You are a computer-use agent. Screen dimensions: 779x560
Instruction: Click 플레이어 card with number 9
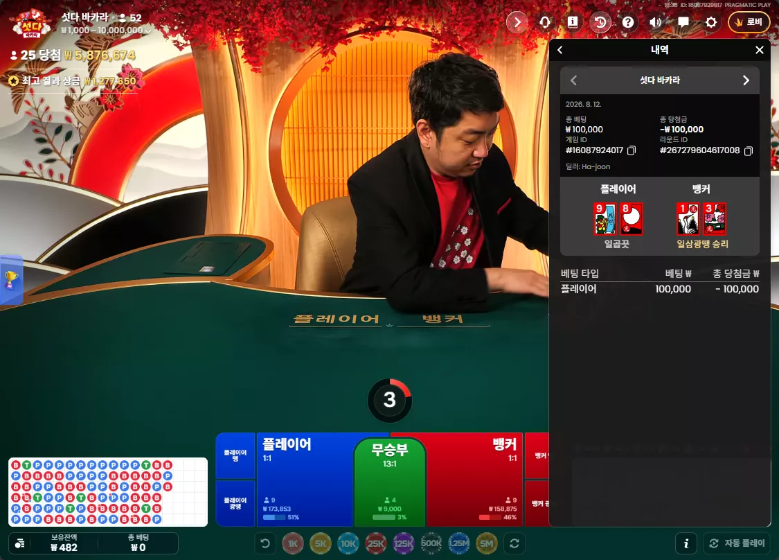605,219
